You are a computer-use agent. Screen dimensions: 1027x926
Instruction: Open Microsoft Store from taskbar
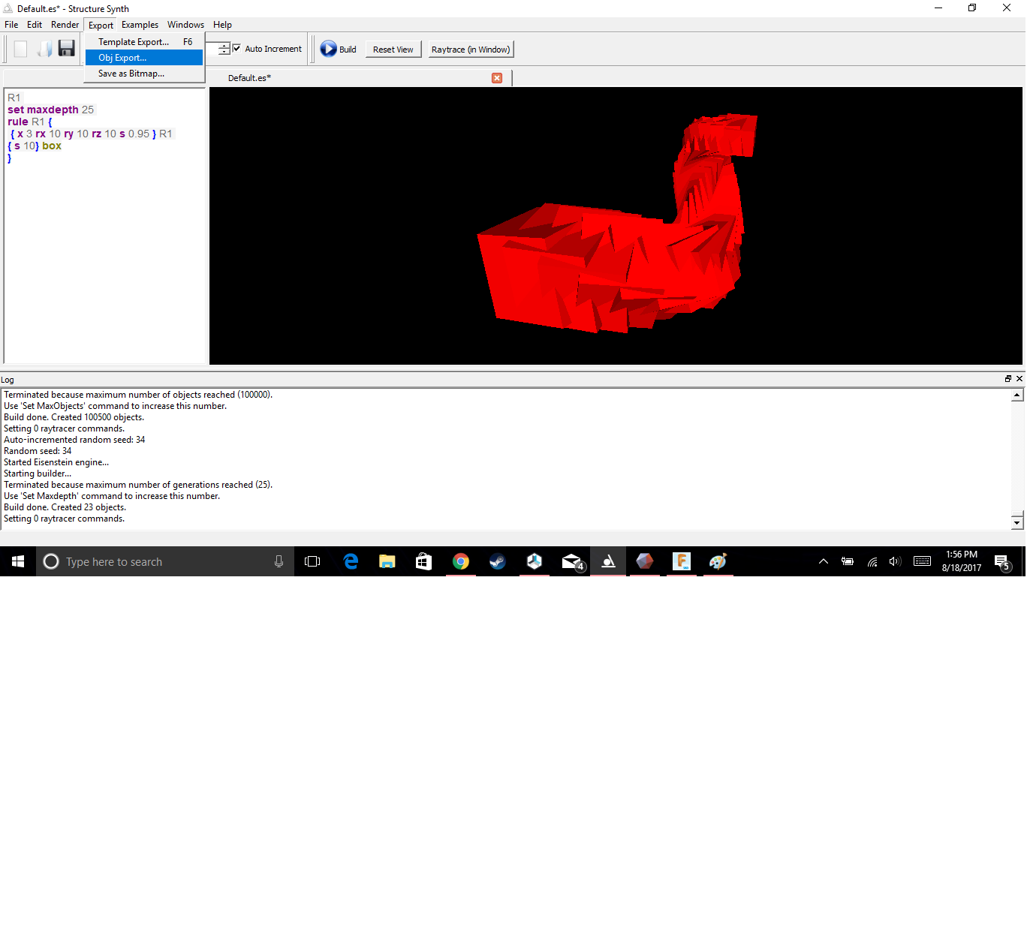tap(423, 561)
